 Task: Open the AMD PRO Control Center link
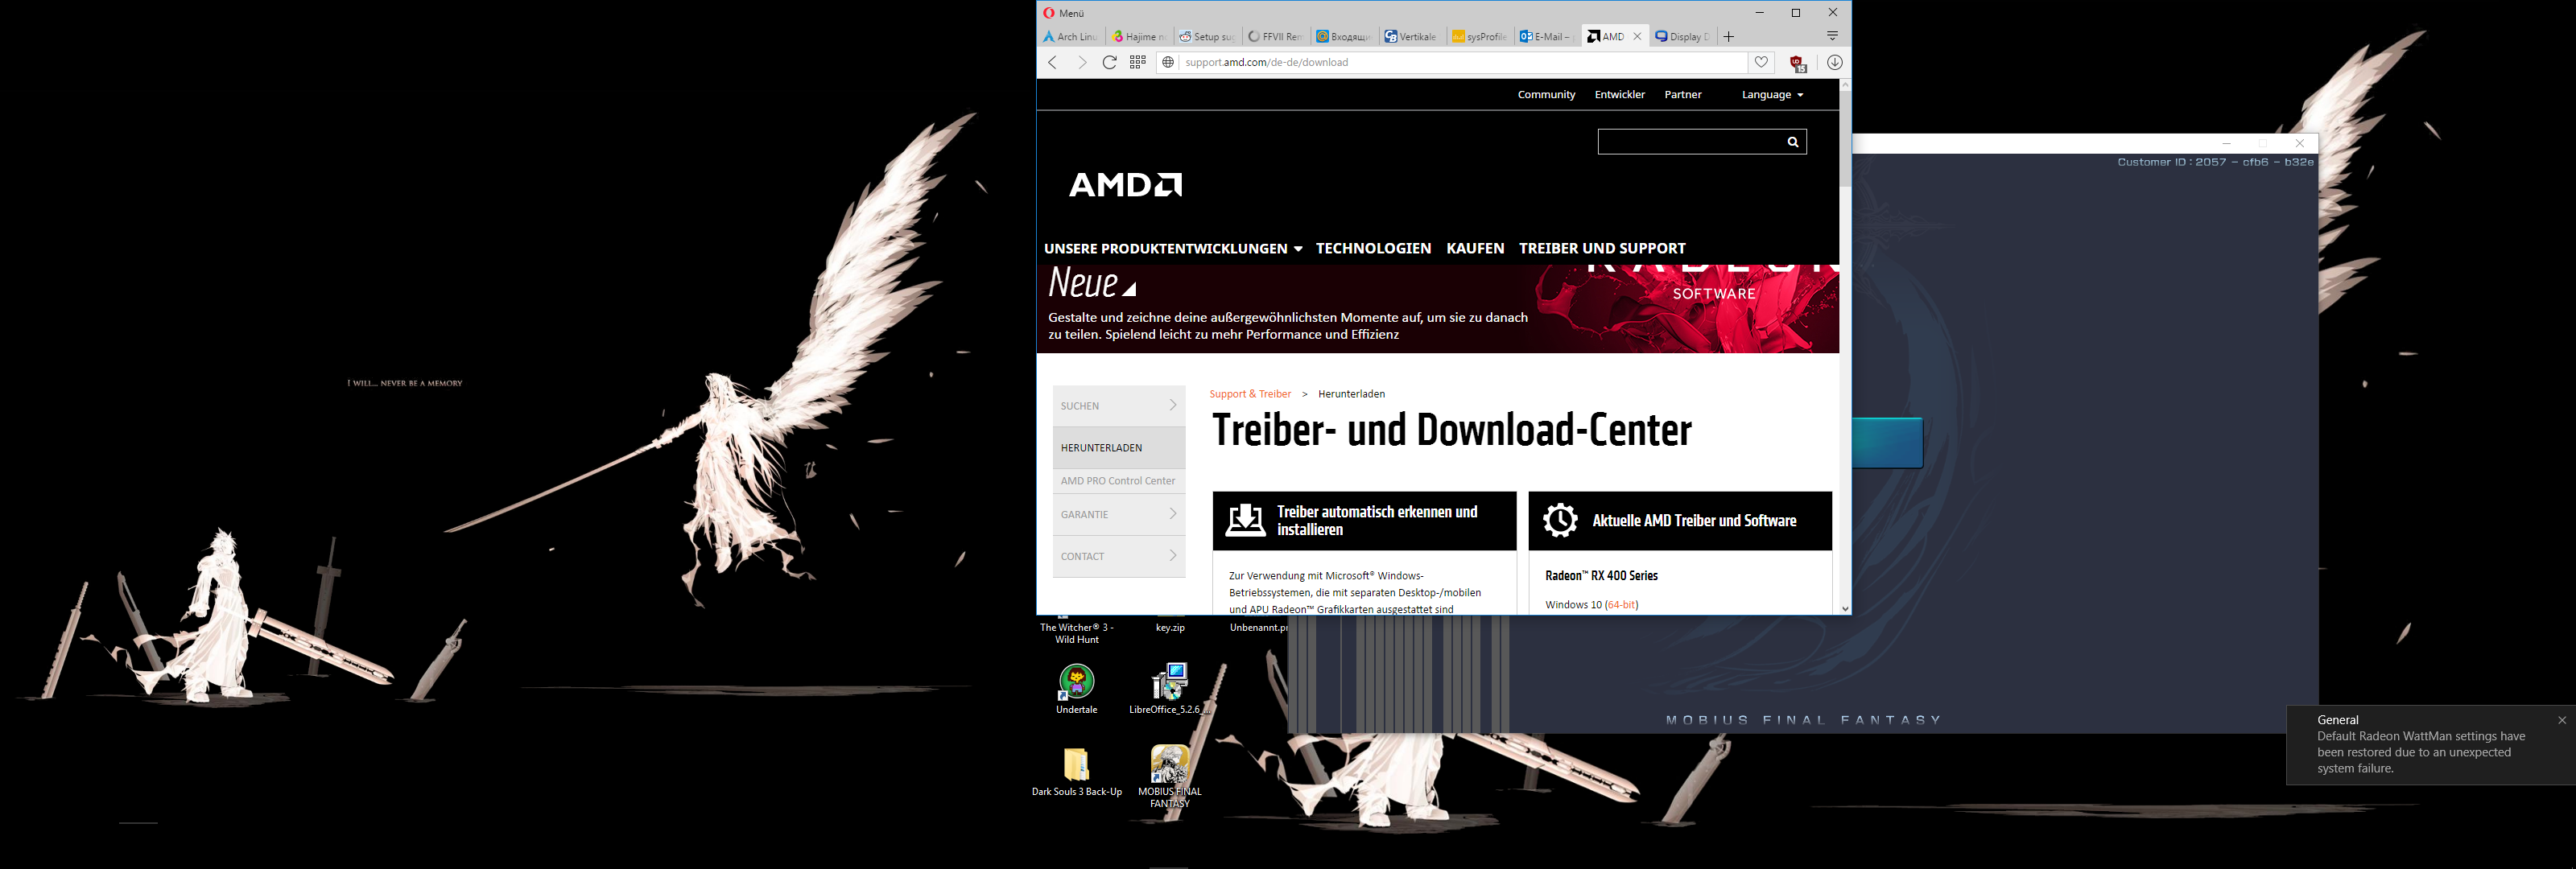click(1117, 481)
